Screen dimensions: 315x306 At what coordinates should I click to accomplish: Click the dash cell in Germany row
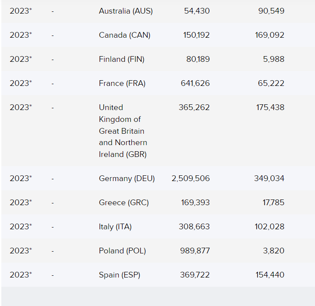(53, 178)
